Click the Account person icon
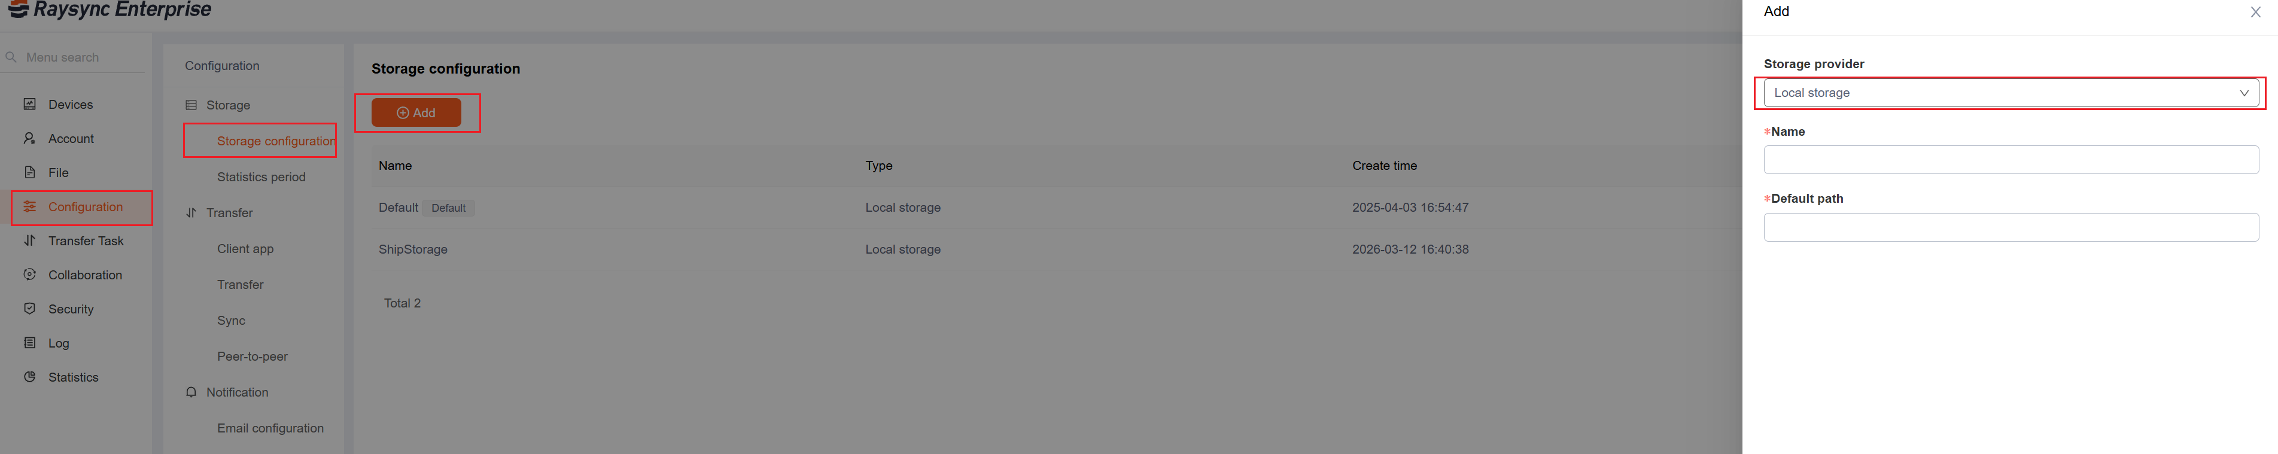2278x454 pixels. pyautogui.click(x=30, y=139)
